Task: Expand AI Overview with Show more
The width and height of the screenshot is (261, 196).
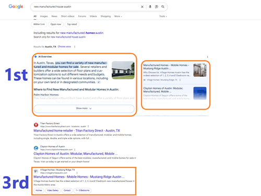Action: pyautogui.click(x=84, y=108)
